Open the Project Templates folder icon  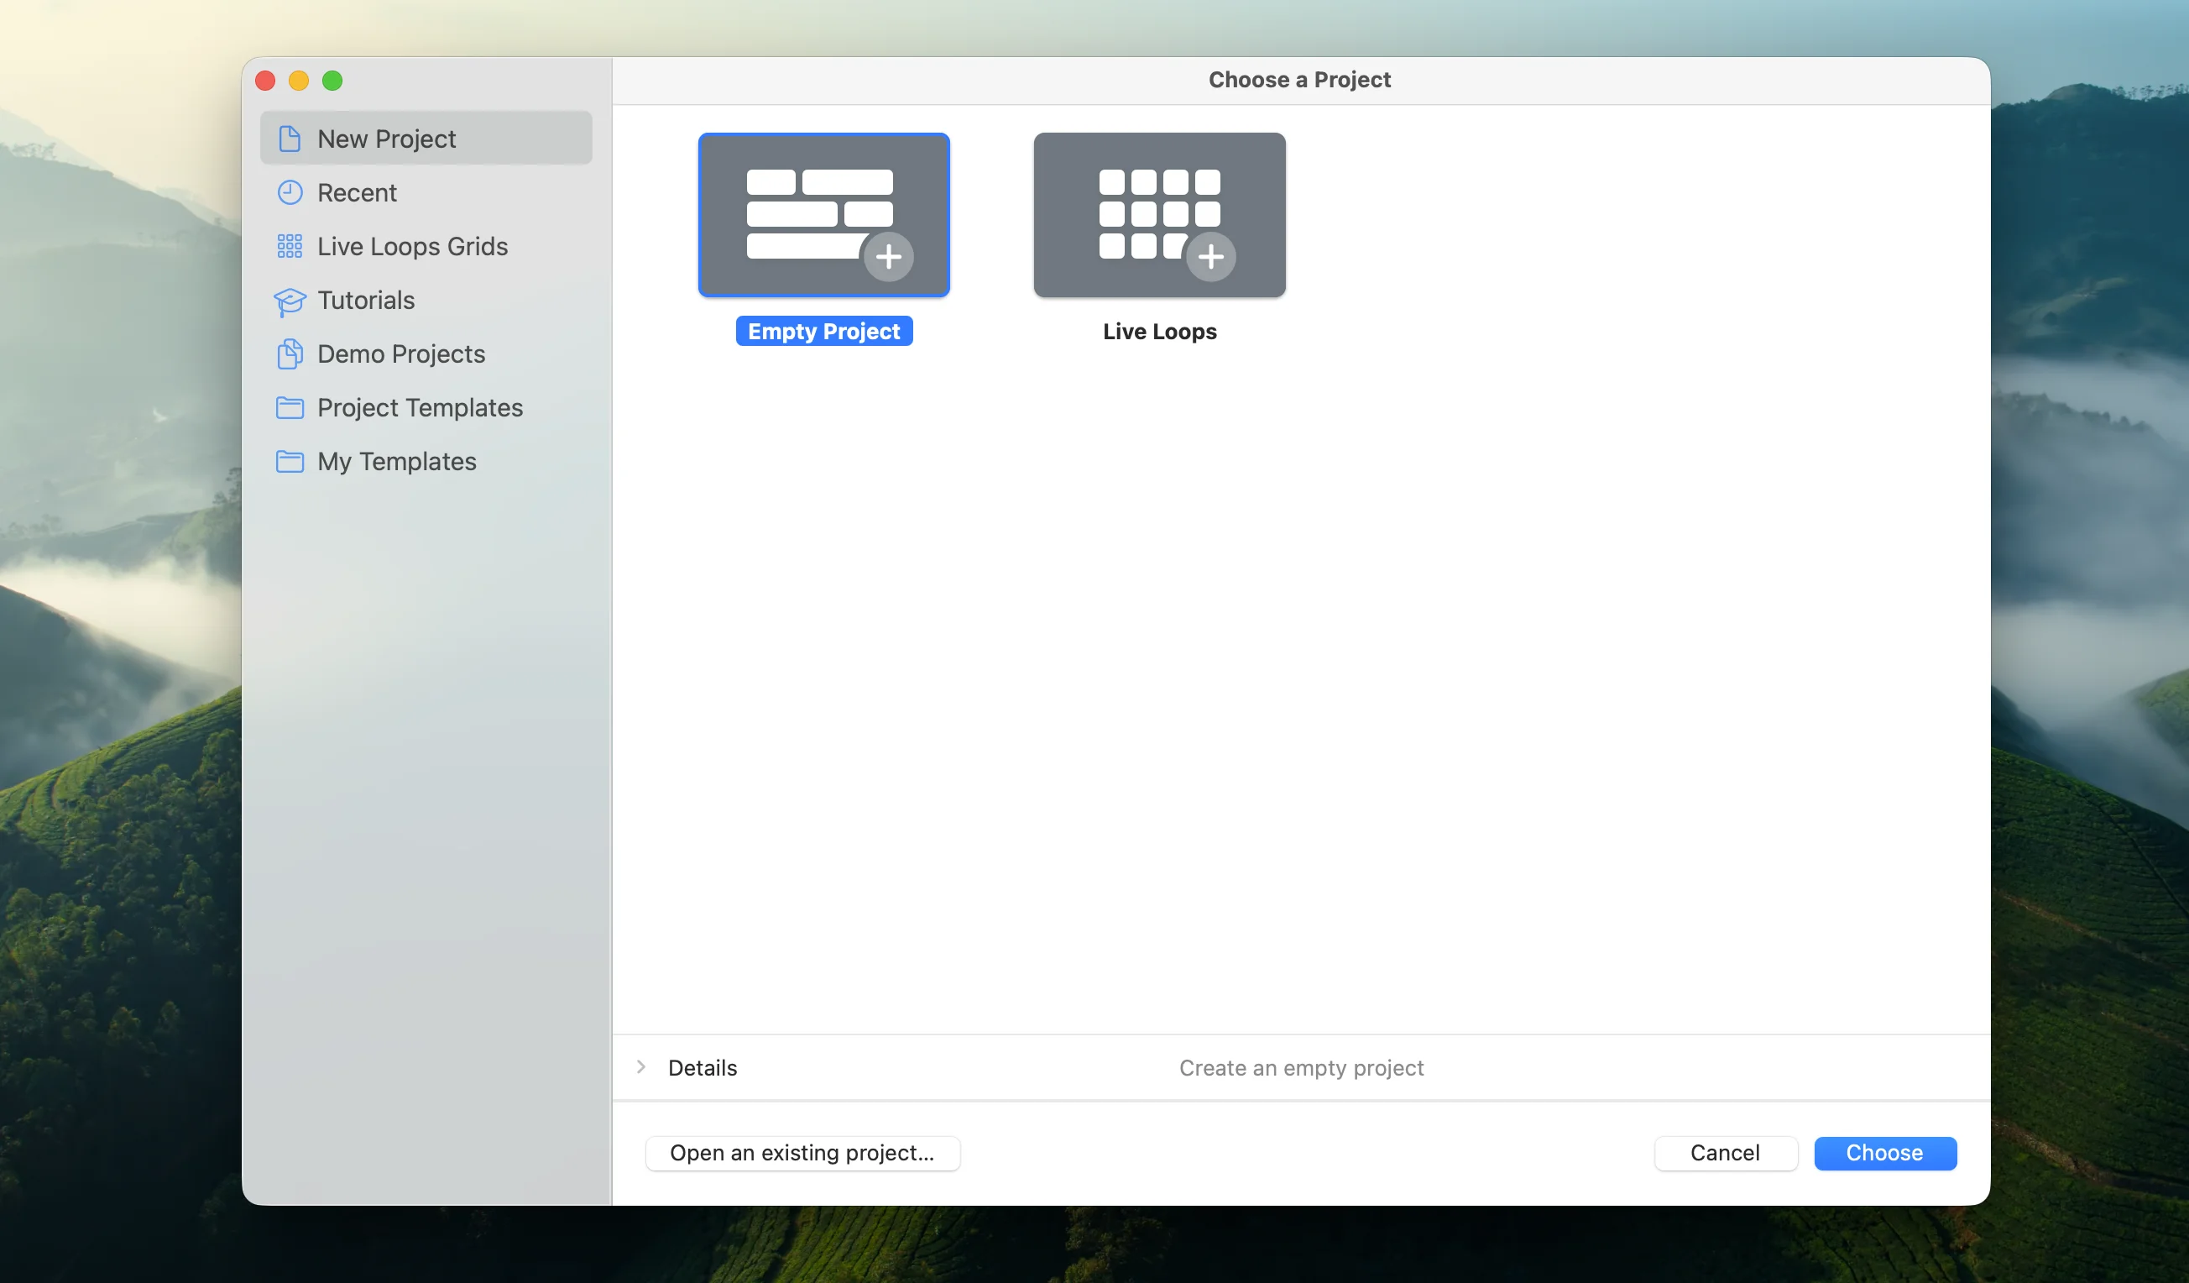290,408
